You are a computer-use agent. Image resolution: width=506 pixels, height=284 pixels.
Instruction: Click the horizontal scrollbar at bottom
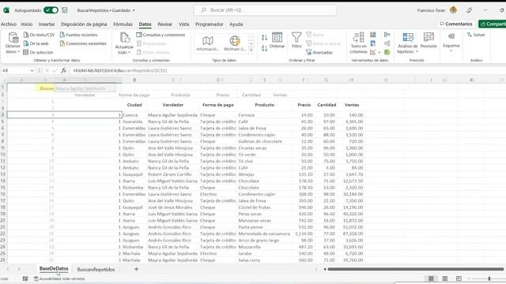(416, 269)
